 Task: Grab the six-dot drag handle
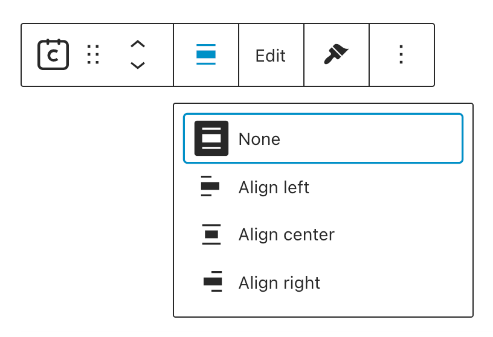tap(92, 55)
